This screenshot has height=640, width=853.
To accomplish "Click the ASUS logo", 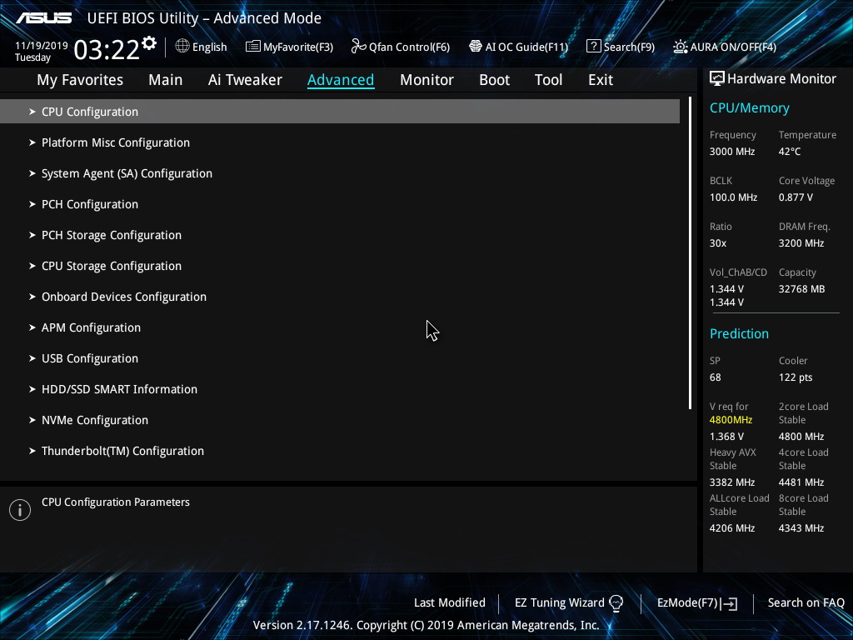I will (43, 18).
